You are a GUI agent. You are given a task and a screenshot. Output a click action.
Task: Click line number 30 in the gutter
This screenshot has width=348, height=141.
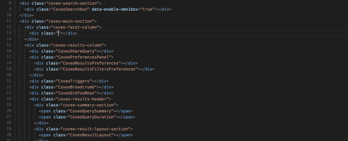coord(9,135)
